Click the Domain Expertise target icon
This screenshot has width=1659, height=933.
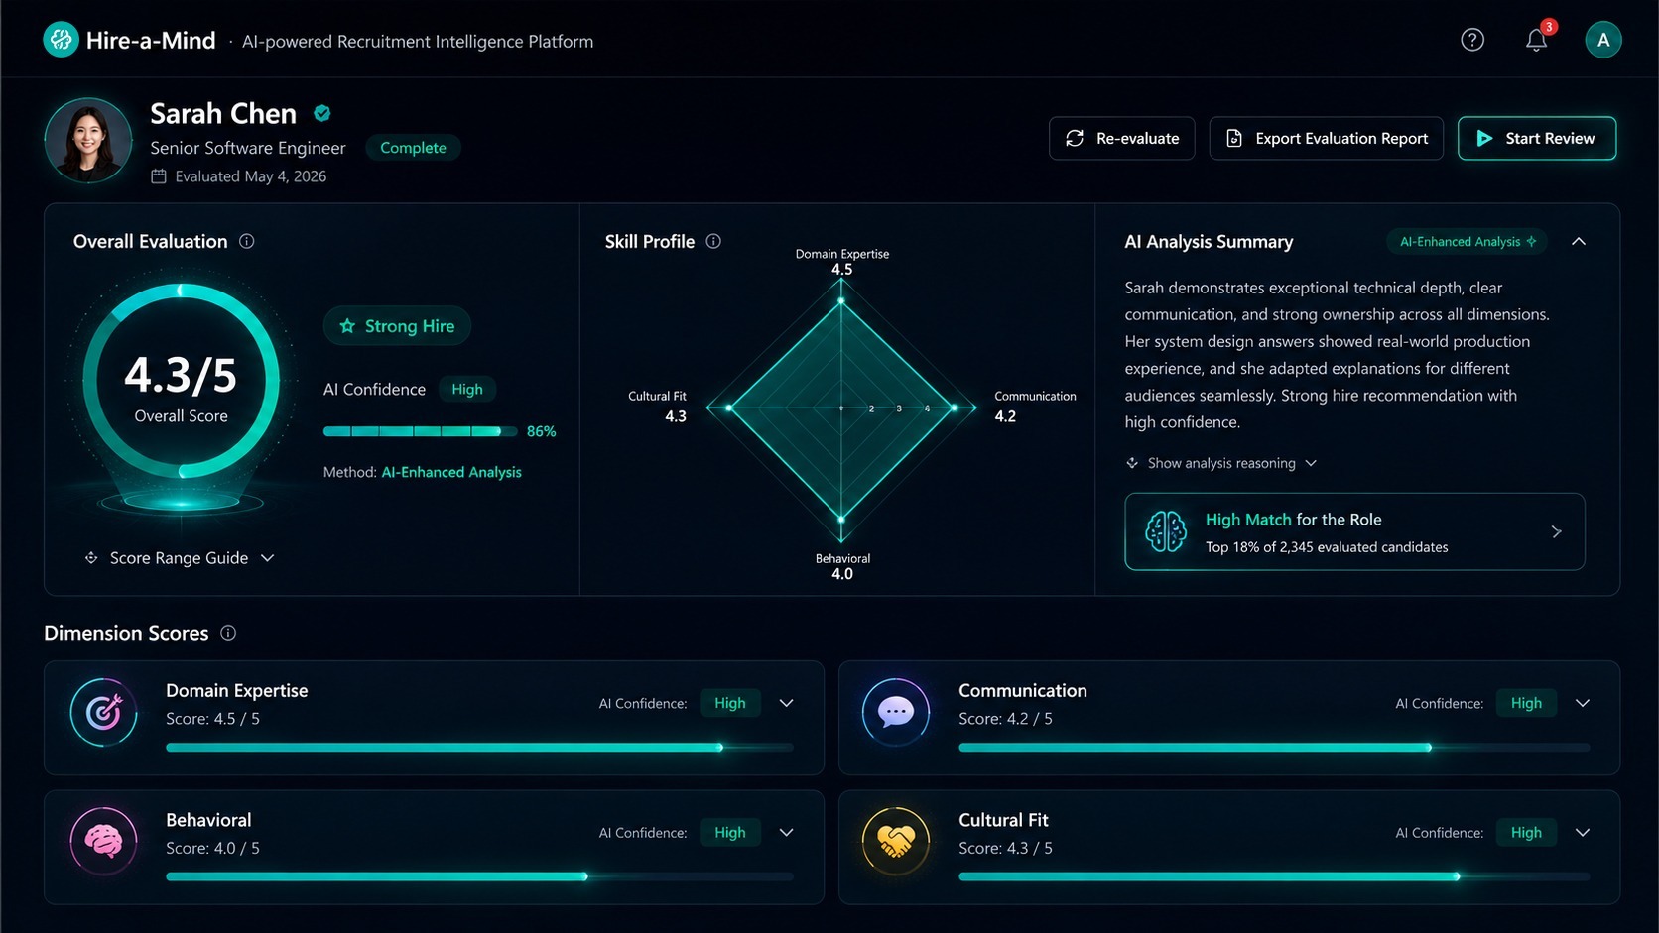click(104, 712)
